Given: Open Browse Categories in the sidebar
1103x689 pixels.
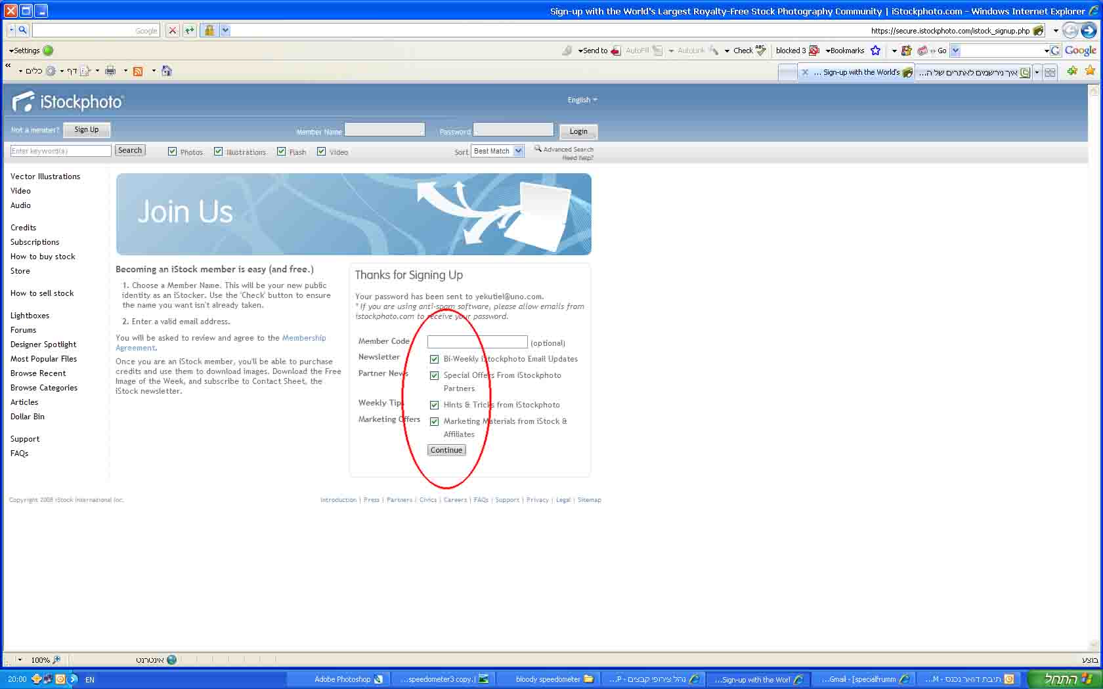Looking at the screenshot, I should point(44,388).
